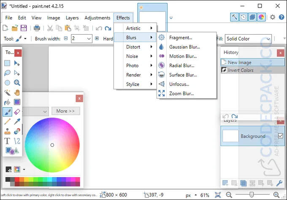
Task: Select the Text tool
Action: (7, 141)
